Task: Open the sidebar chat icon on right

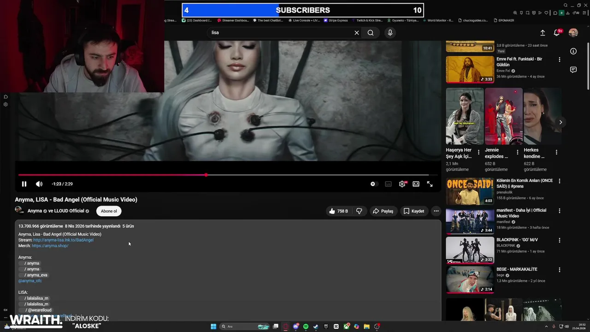Action: click(573, 70)
